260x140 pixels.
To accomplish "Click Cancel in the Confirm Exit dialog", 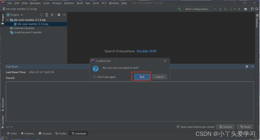I will pos(159,77).
